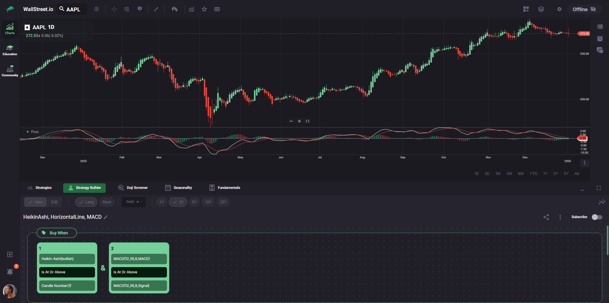Select the 5Y backtest period
Screen dimensions: 609x303
coord(194,202)
